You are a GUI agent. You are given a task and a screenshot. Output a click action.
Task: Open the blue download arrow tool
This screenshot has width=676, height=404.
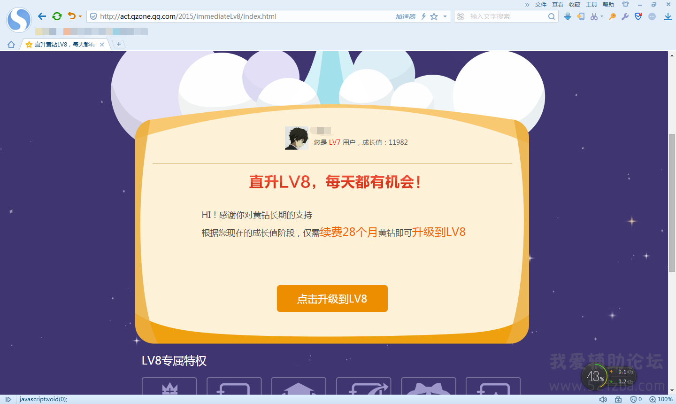click(568, 16)
